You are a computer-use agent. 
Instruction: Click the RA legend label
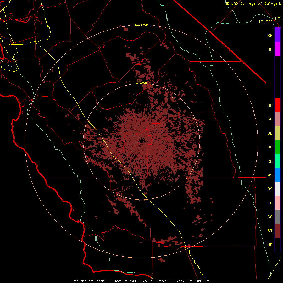(270, 161)
